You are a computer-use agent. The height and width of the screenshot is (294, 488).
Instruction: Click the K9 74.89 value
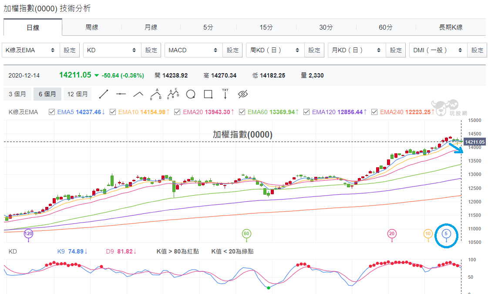point(76,251)
